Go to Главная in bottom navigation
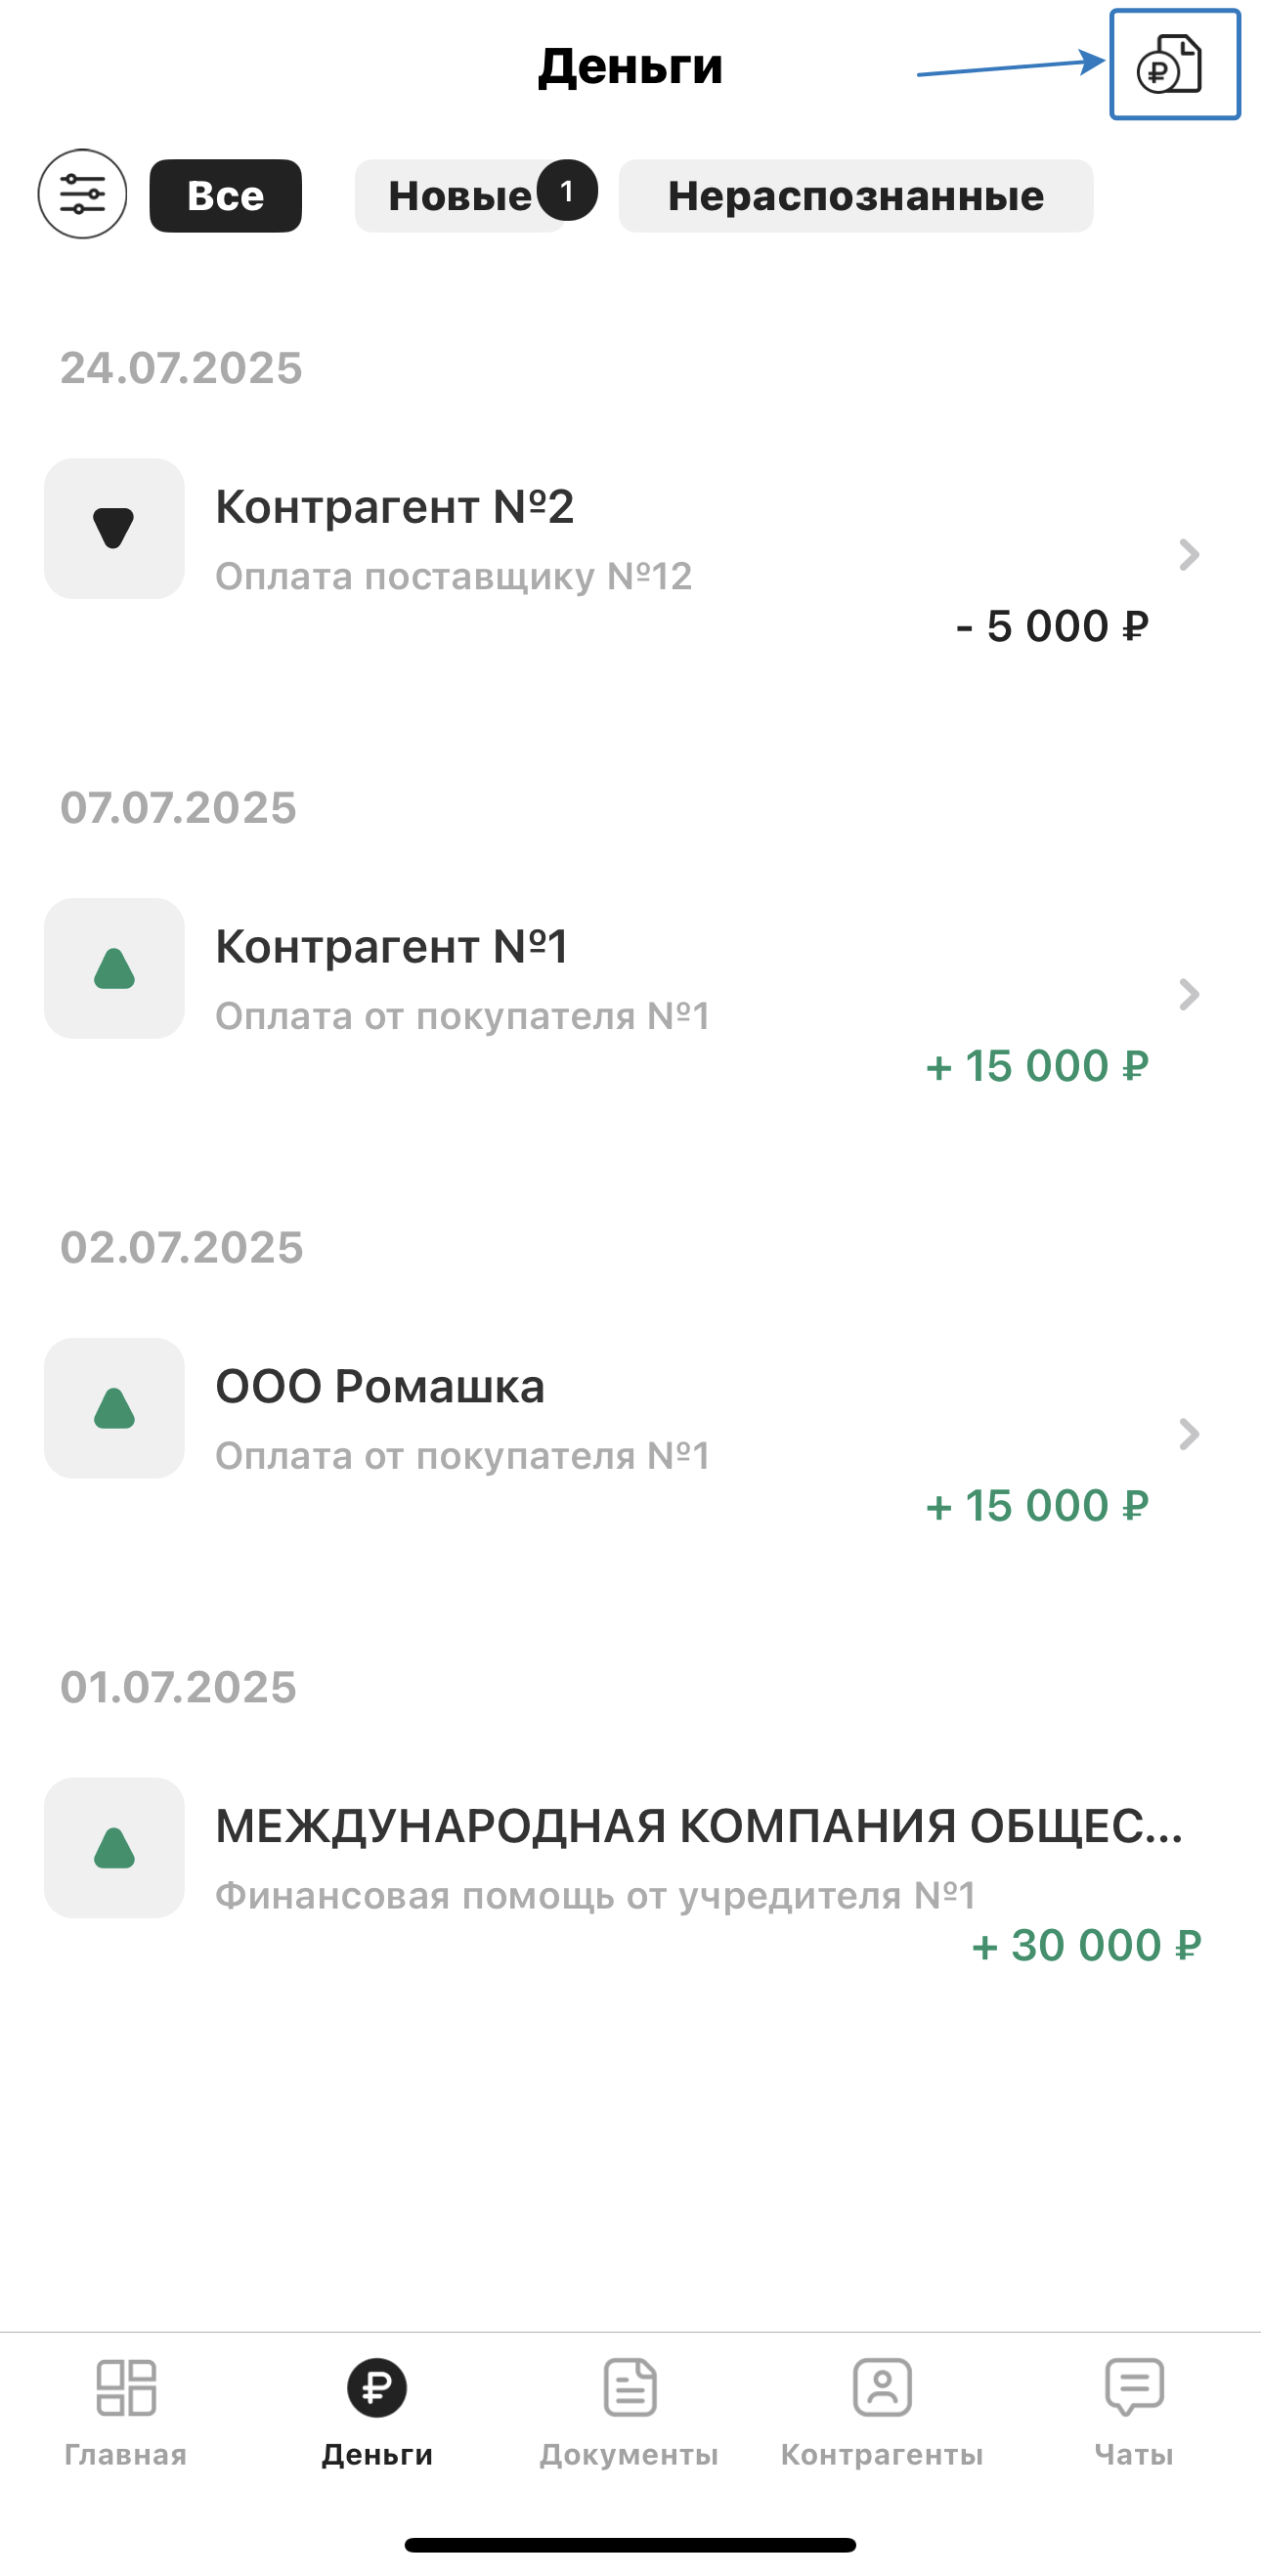Screen dimensions: 1261x2576 126,2412
